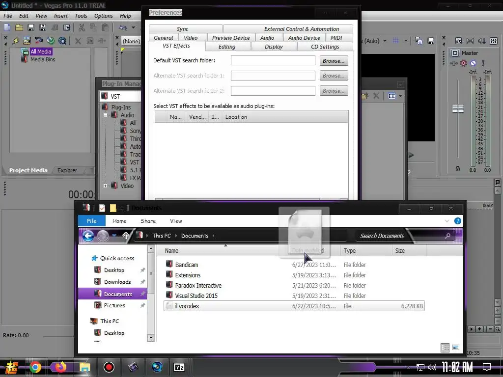The image size is (503, 377).
Task: Open the Share ribbon tab in Explorer
Action: (148, 221)
